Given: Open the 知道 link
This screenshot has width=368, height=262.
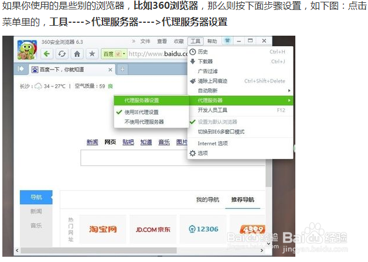Looking at the screenshot, I should click(146, 142).
